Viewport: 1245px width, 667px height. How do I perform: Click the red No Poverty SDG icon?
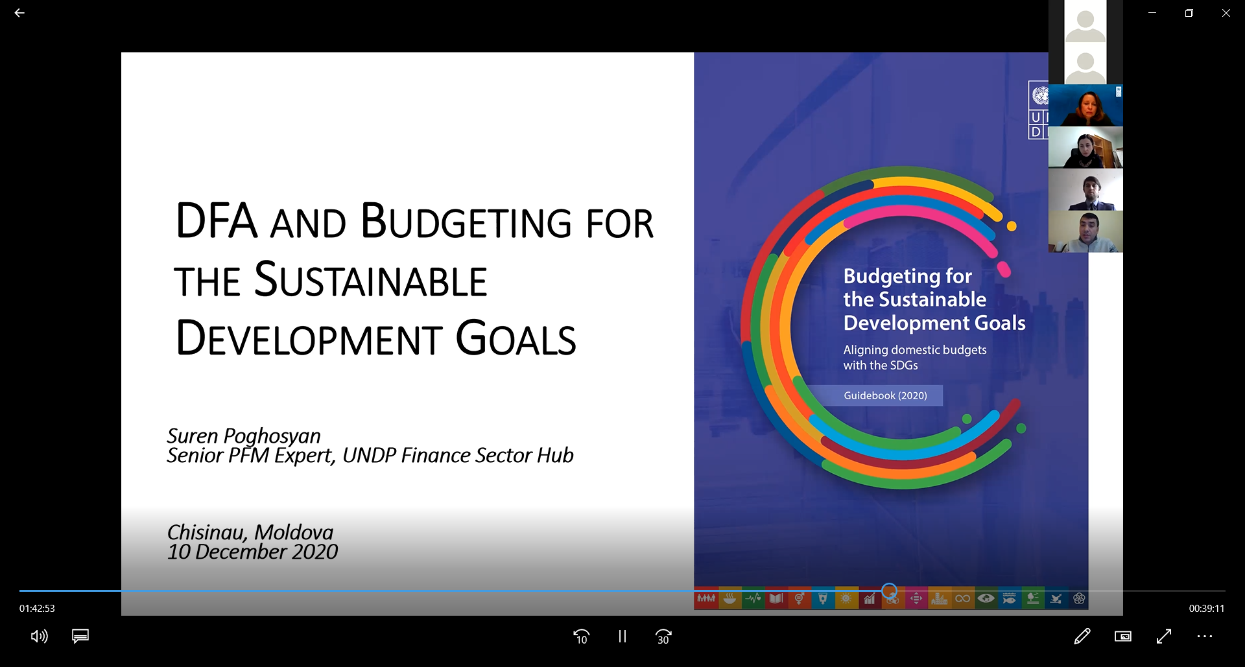coord(706,598)
